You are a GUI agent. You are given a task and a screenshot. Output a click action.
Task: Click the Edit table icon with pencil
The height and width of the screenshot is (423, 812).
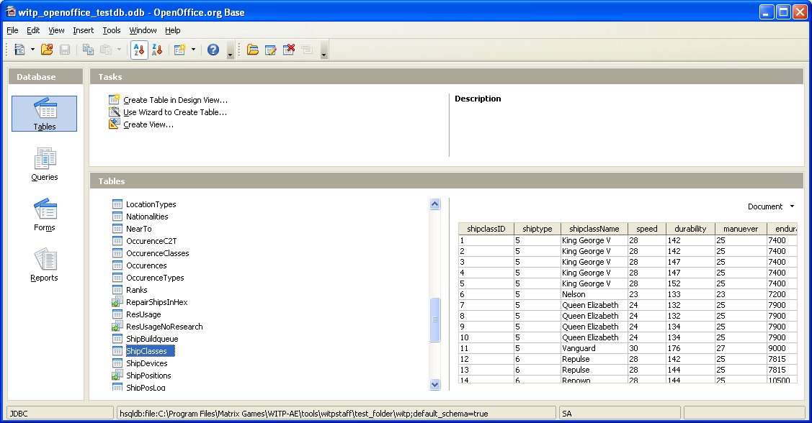pos(271,50)
